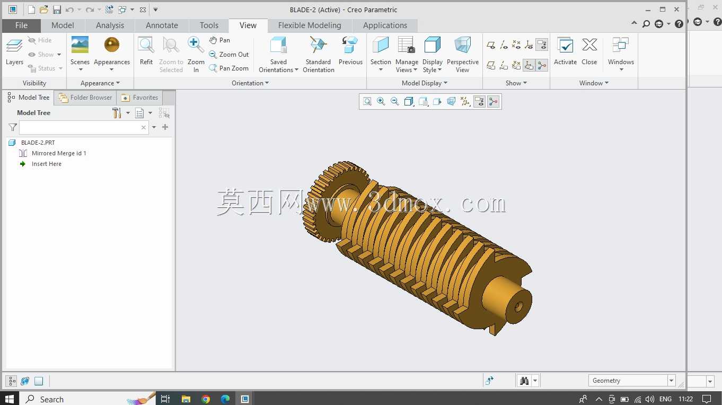Expand the Model Display group menu
Image resolution: width=722 pixels, height=405 pixels.
[425, 83]
